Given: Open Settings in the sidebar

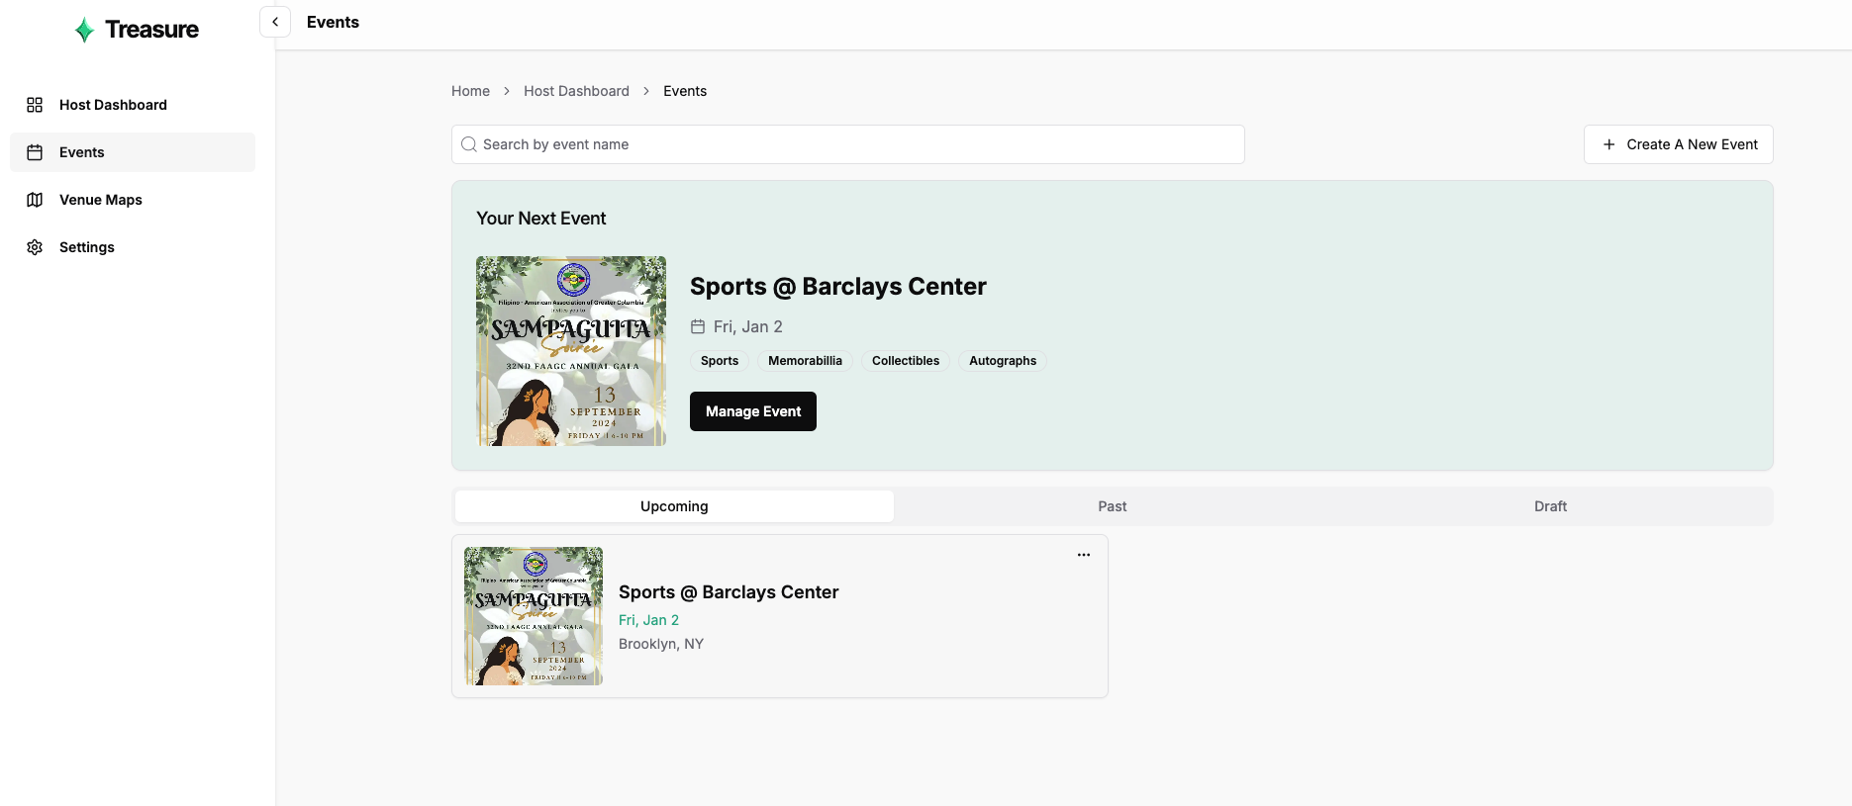Looking at the screenshot, I should (133, 247).
